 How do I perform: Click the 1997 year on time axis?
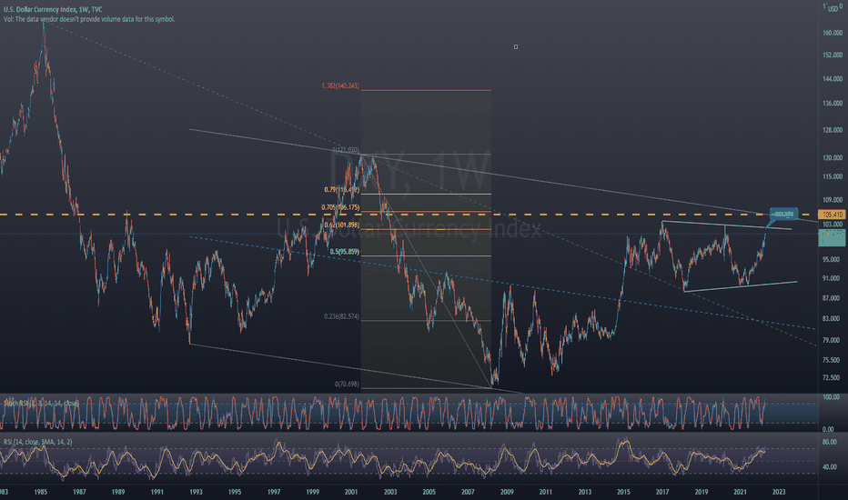pos(274,493)
